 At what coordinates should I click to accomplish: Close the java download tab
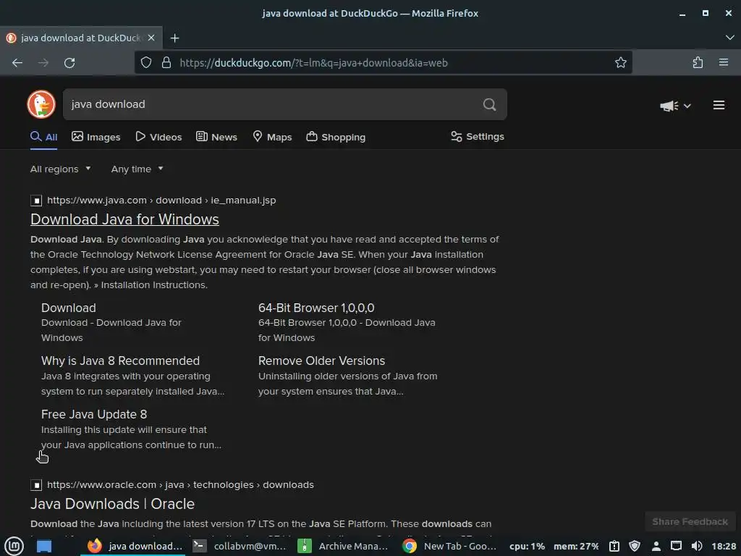point(151,38)
